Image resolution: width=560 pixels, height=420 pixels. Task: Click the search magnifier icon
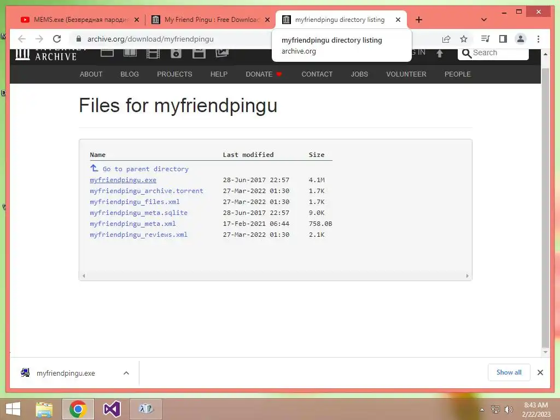[466, 53]
